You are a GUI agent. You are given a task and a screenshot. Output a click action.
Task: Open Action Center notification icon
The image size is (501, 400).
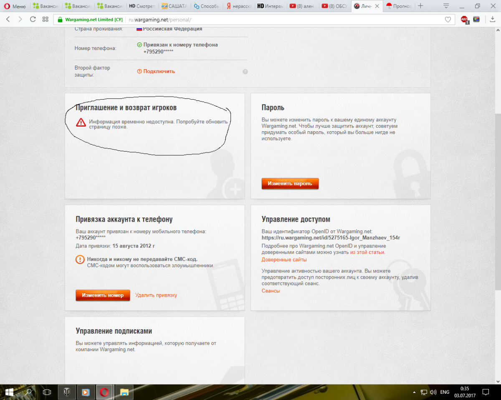click(486, 392)
